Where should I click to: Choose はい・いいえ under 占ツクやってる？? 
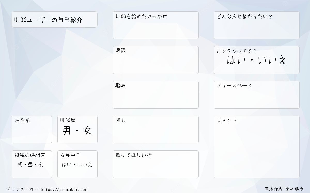257,60
